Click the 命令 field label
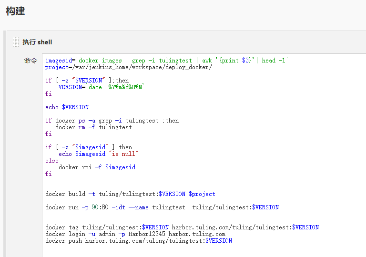 tap(30, 61)
